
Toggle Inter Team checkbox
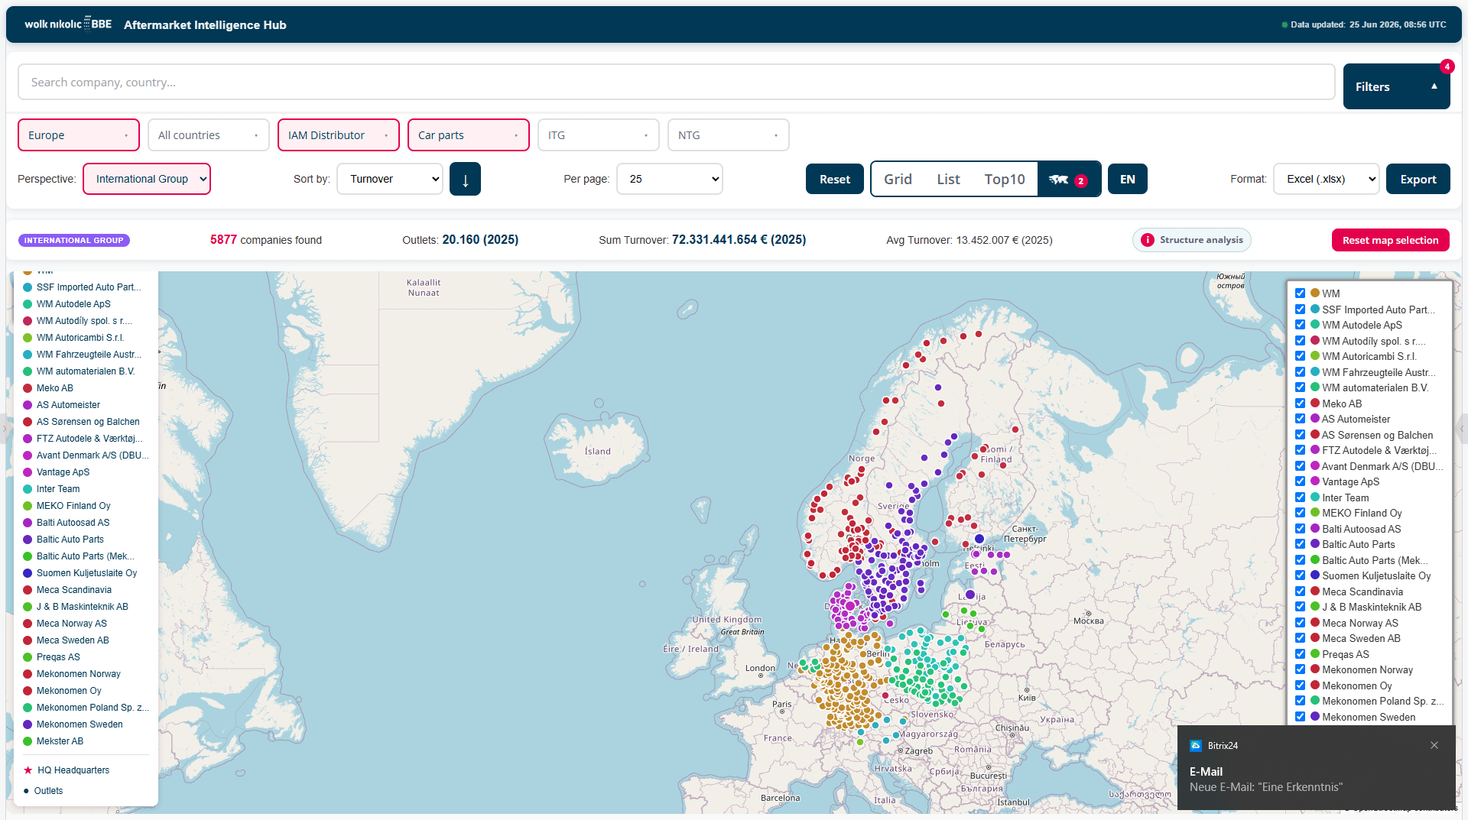pyautogui.click(x=1300, y=498)
